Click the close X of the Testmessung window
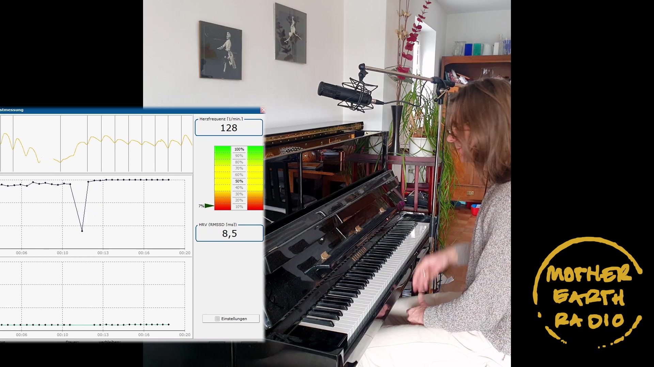Screen dimensions: 654x367 pos(263,110)
